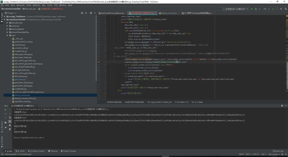Image resolution: width=288 pixels, height=157 pixels.
Task: Open the Event Log
Action: (x=278, y=151)
